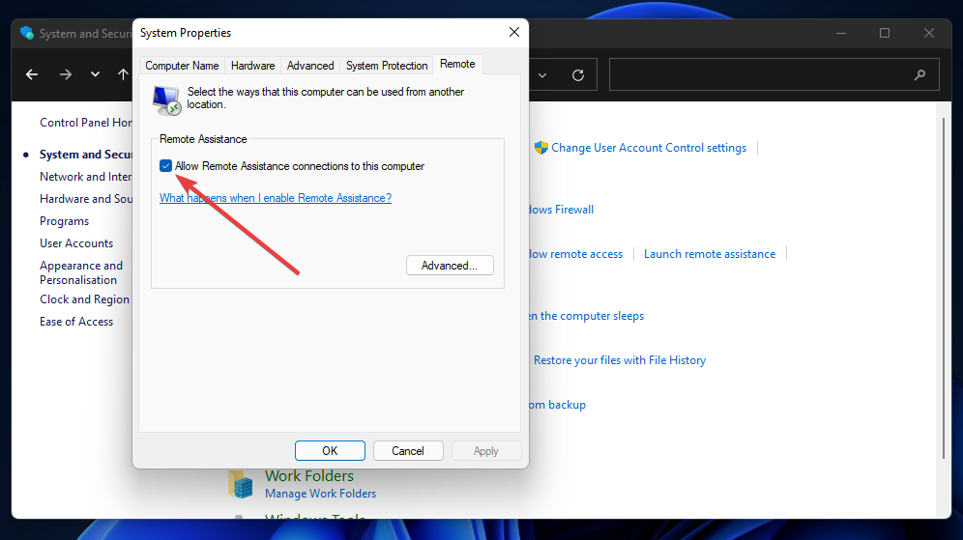The height and width of the screenshot is (540, 963).
Task: Open Restore your files with File History
Action: 620,360
